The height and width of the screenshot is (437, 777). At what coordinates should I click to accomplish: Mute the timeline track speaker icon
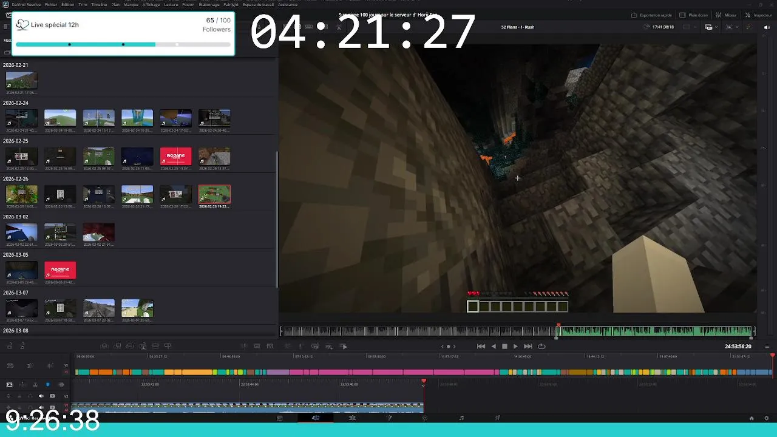[41, 396]
